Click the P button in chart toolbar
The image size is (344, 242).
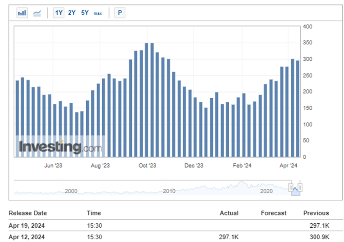[120, 13]
